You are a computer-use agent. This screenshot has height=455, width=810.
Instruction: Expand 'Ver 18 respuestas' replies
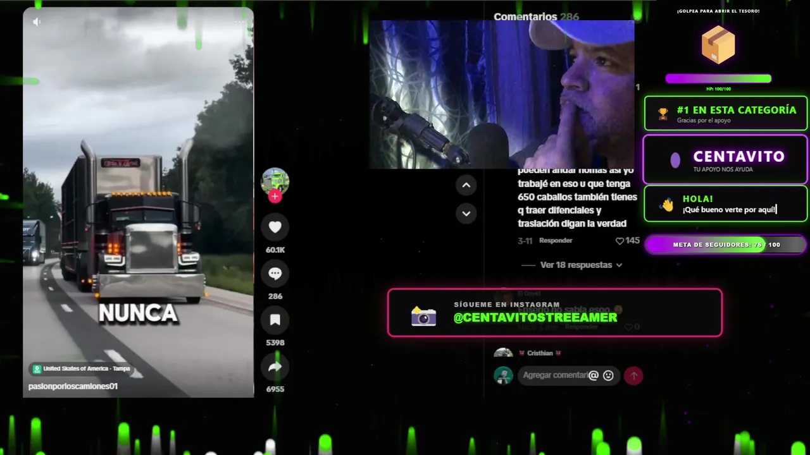pyautogui.click(x=581, y=265)
